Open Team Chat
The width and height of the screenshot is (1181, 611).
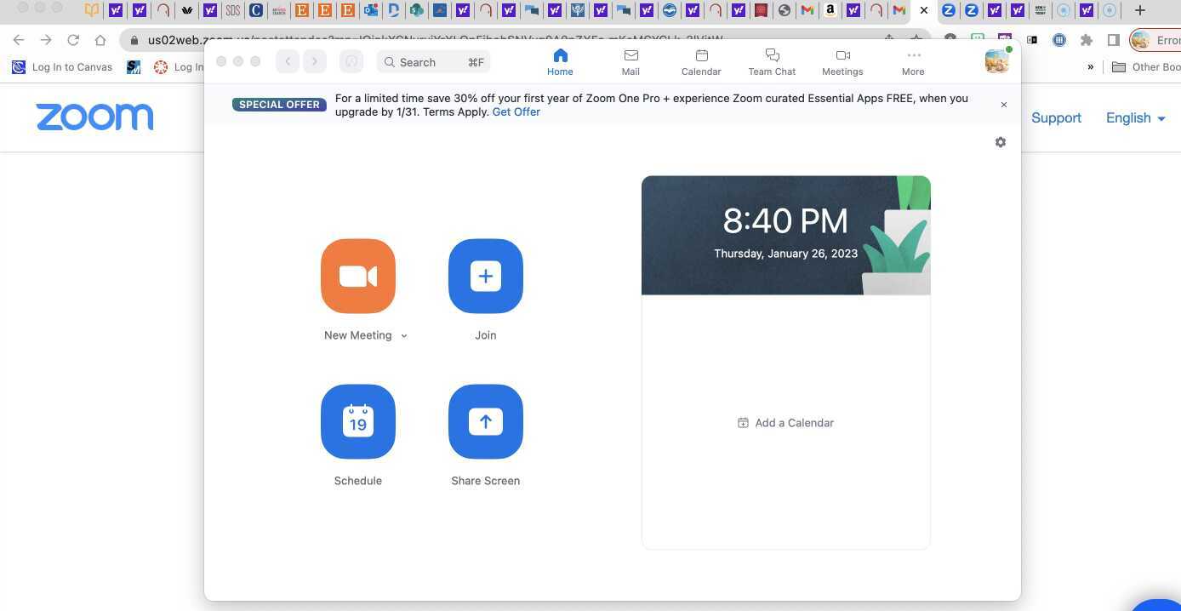772,62
